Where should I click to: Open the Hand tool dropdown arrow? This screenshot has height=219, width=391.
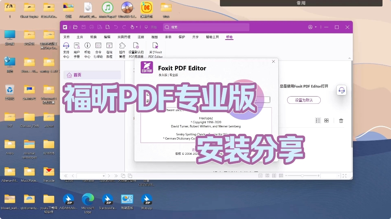click(x=137, y=27)
